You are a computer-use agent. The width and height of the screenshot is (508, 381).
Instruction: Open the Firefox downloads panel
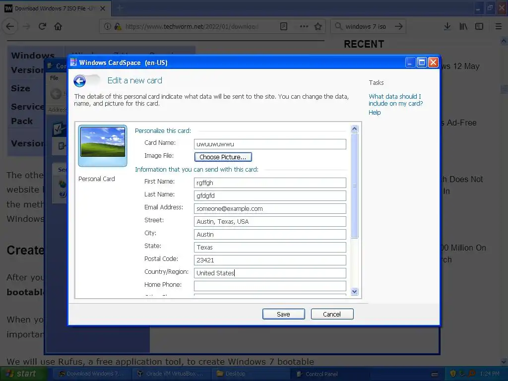[447, 26]
